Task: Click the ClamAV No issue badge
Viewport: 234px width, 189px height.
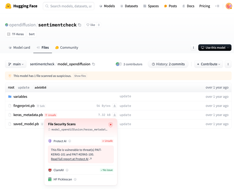Action: (x=107, y=170)
